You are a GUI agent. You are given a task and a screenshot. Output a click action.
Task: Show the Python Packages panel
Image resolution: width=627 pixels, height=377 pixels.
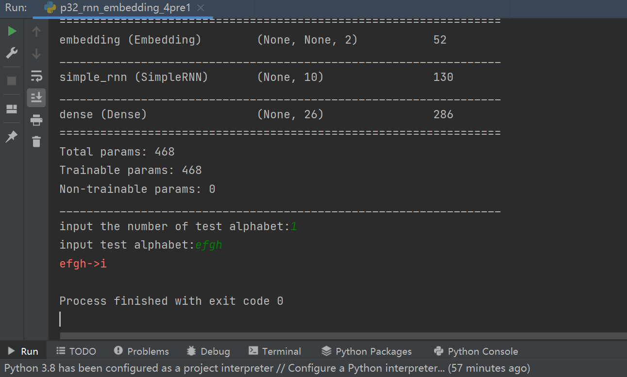pos(367,351)
